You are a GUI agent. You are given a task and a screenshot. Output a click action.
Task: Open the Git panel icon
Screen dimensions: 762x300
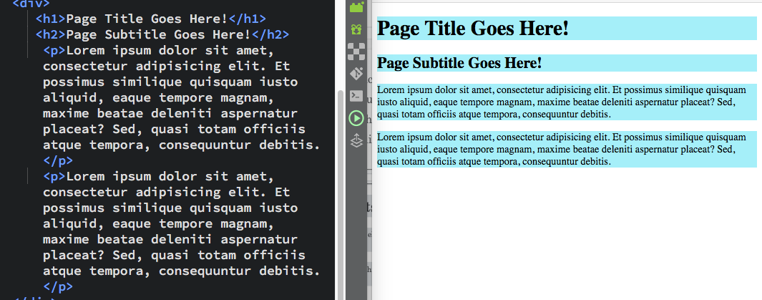pos(357,74)
